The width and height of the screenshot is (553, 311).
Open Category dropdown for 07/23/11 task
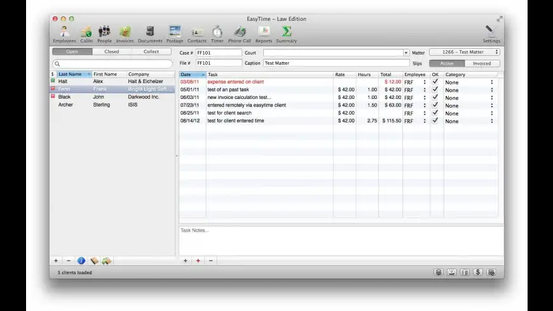coord(469,105)
